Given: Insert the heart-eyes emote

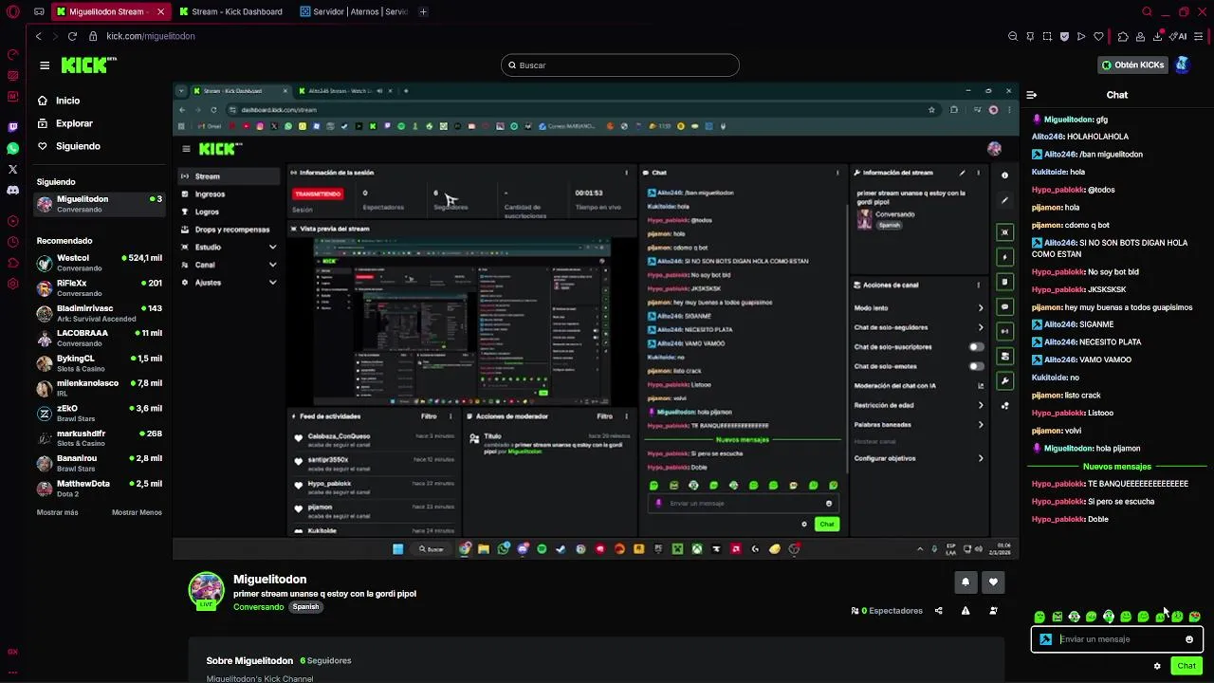Looking at the screenshot, I should (1194, 617).
